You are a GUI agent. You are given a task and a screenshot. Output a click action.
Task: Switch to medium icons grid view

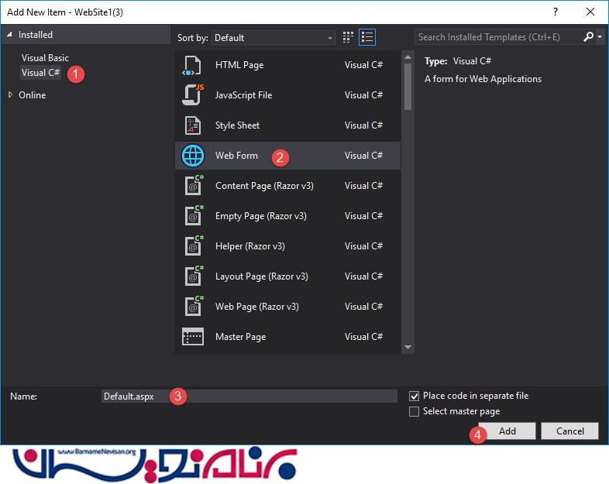(x=349, y=37)
